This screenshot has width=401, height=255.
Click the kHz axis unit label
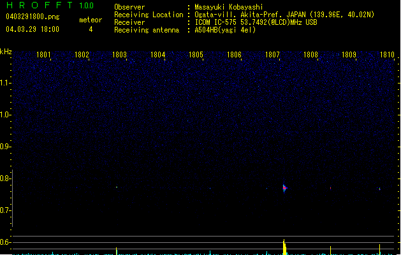(6, 52)
